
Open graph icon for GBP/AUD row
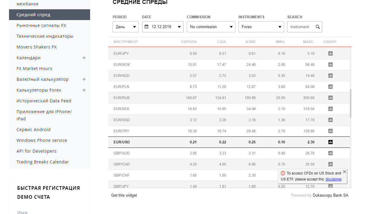tap(330, 153)
